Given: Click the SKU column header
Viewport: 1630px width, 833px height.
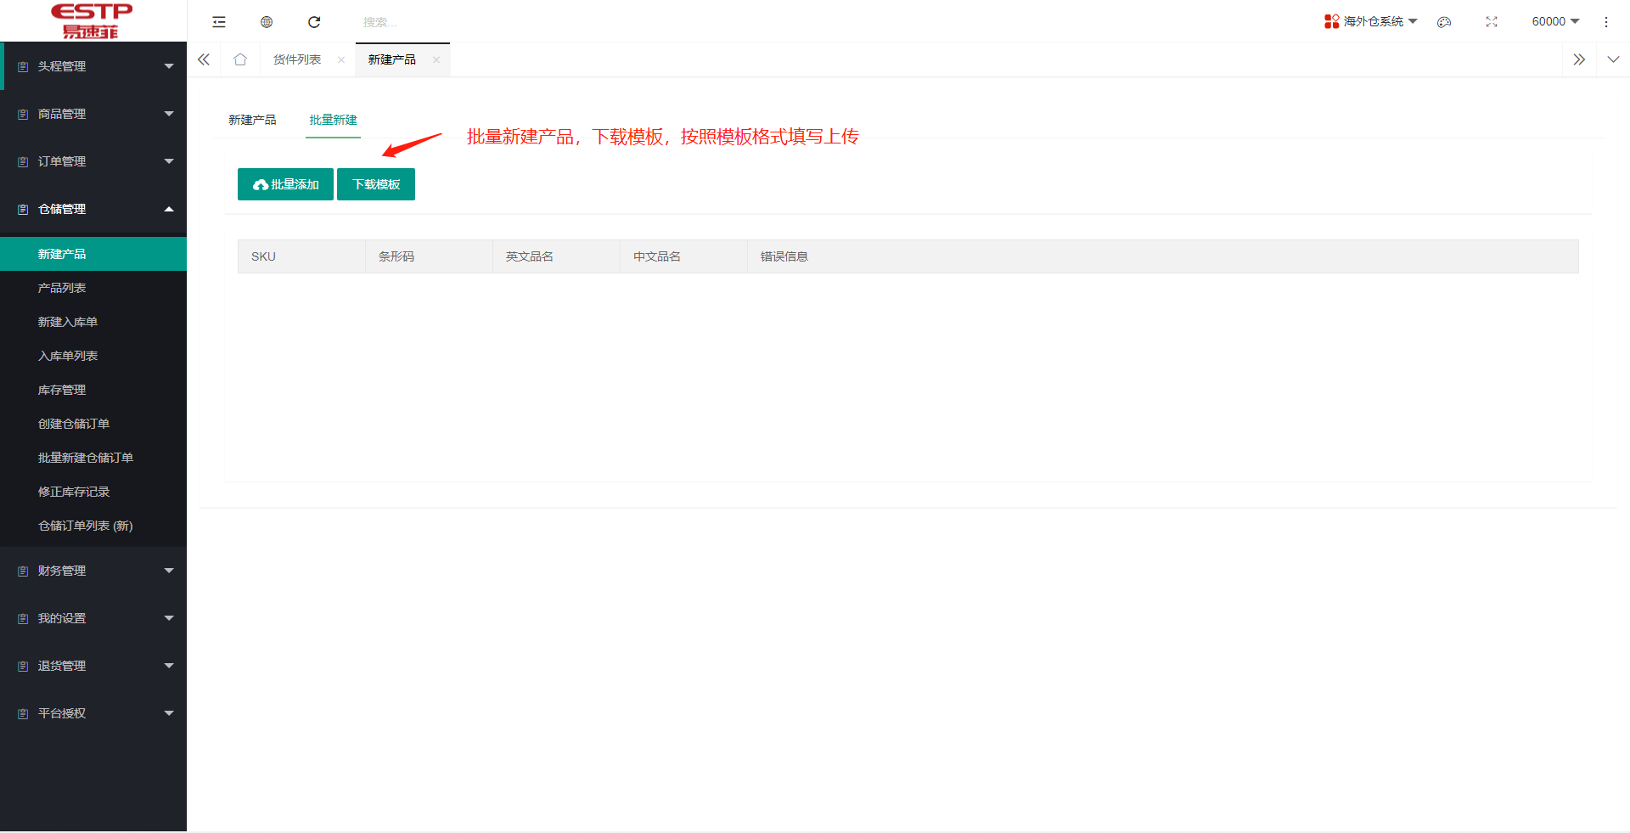Looking at the screenshot, I should [x=301, y=256].
